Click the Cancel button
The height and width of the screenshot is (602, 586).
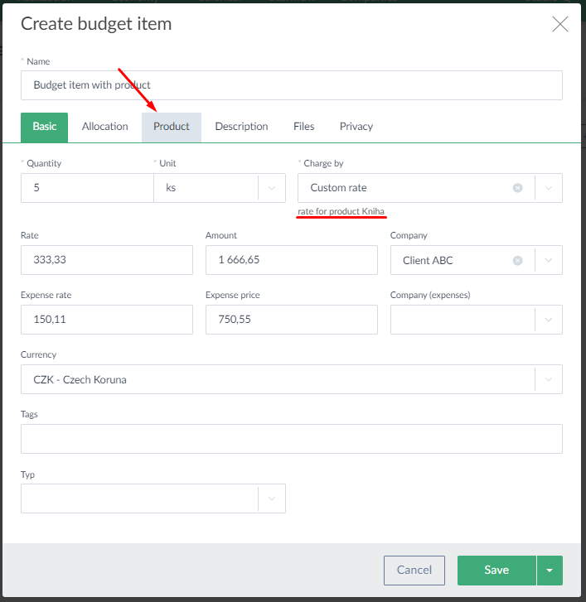[x=414, y=571]
